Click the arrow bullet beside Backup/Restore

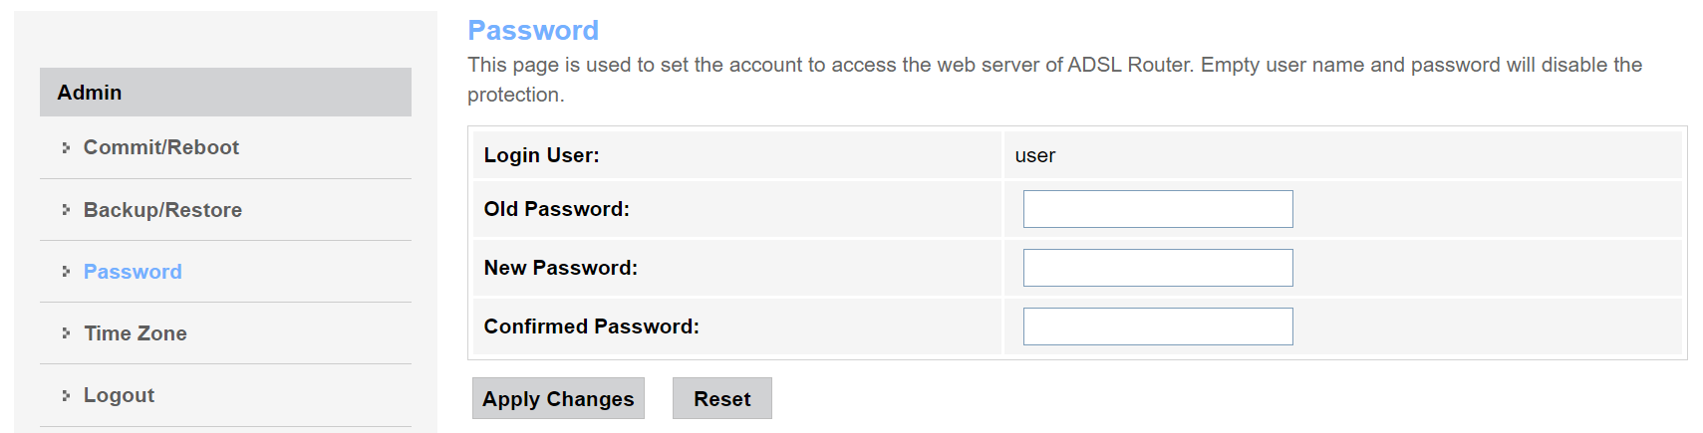coord(66,209)
